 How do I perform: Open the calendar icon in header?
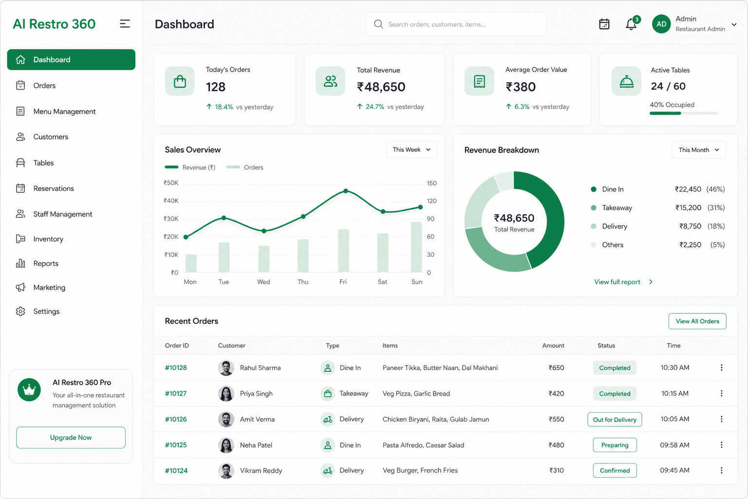(604, 24)
